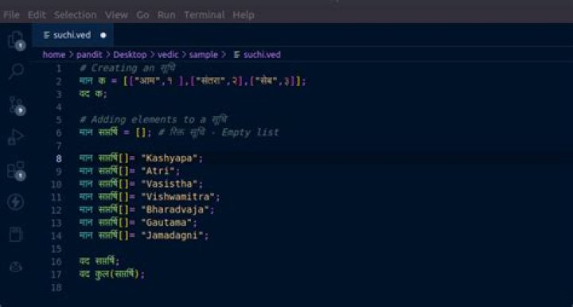The image size is (573, 307).
Task: Open the Source Control view icon
Action: (x=17, y=105)
